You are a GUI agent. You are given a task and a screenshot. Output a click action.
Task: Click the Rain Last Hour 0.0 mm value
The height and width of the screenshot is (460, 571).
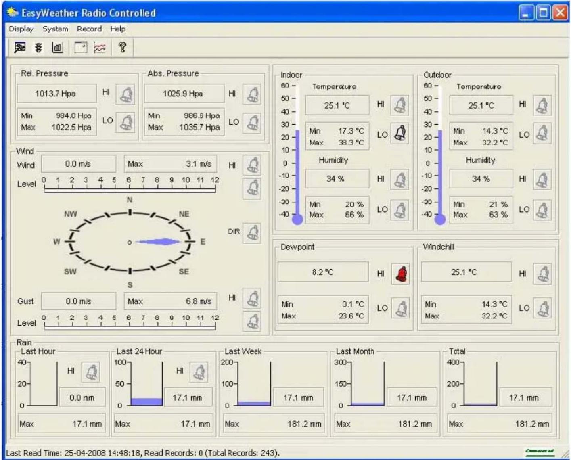pos(82,398)
